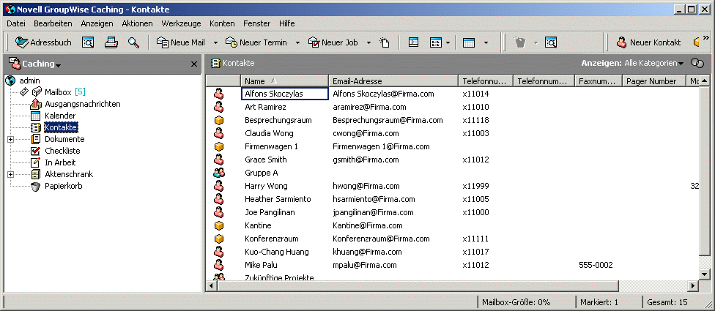Click the vertical scrollbar down arrow
Image resolution: width=715 pixels, height=311 pixels.
(x=704, y=274)
